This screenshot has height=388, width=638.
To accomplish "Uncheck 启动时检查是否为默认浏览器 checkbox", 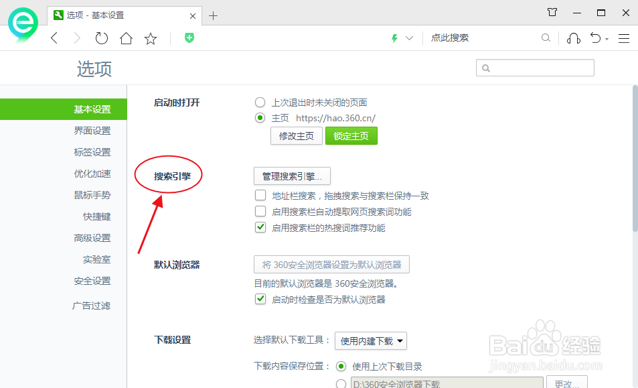I will click(260, 300).
